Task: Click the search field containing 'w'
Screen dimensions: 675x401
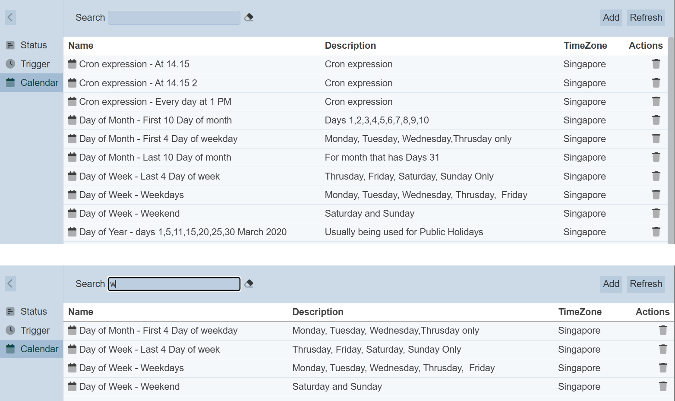Action: [x=174, y=284]
